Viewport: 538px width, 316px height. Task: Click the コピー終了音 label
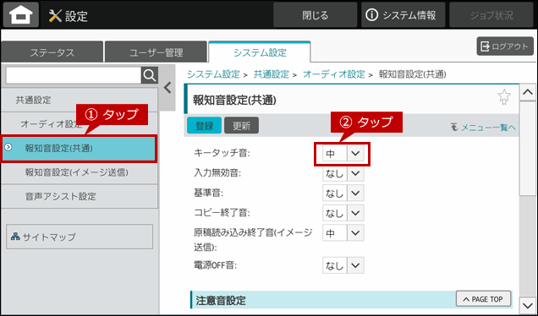pyautogui.click(x=222, y=213)
